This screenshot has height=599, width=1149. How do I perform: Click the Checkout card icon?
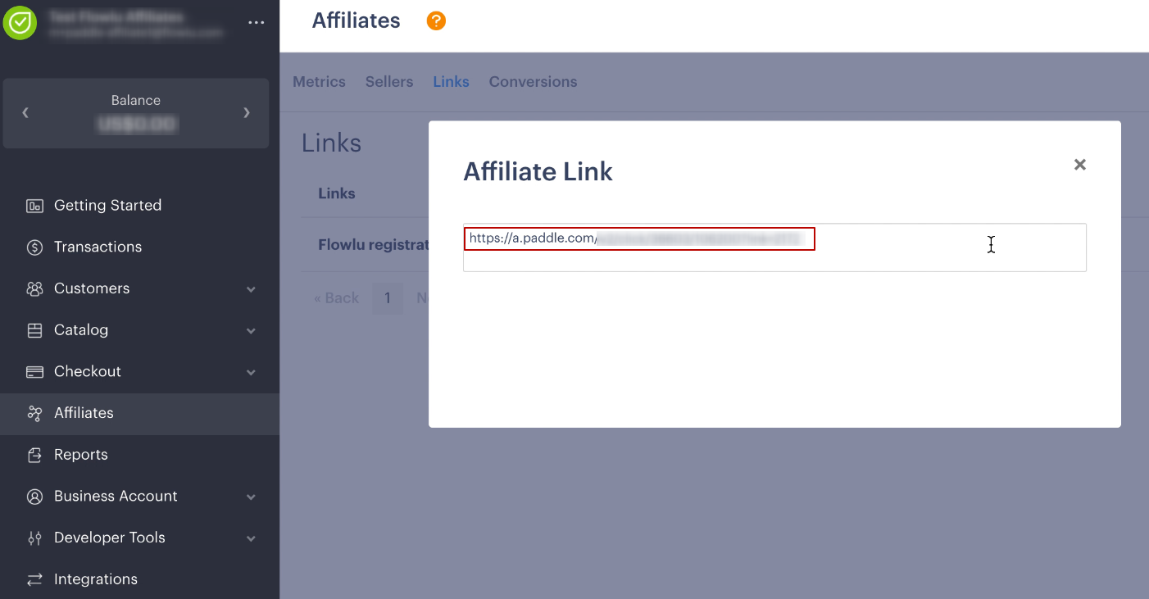click(34, 372)
